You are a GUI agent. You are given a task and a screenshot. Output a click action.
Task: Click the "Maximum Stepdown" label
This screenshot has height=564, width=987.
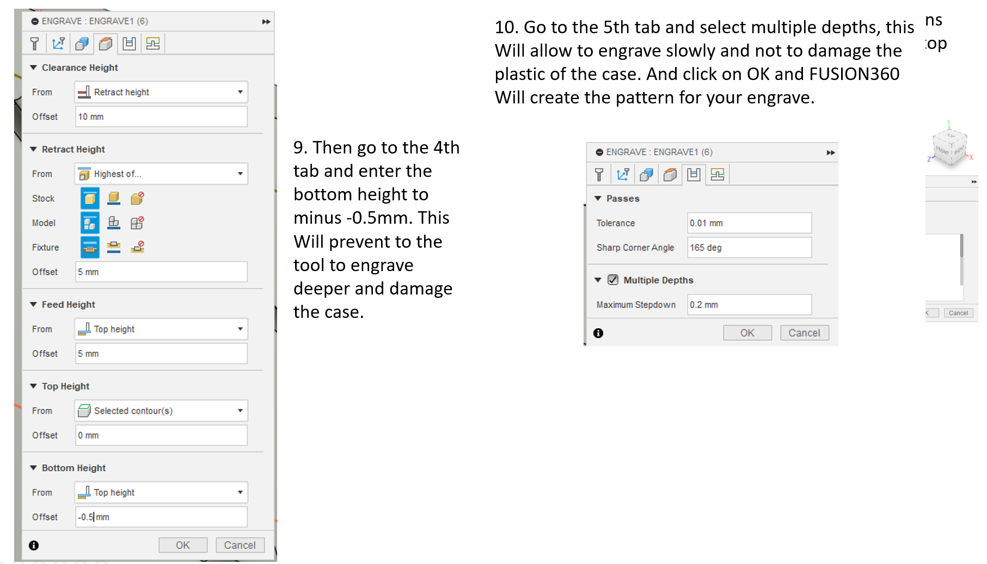click(x=636, y=304)
